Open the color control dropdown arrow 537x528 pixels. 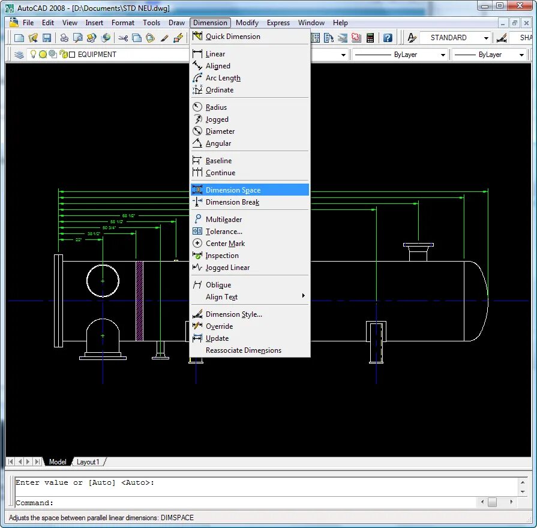tap(343, 55)
